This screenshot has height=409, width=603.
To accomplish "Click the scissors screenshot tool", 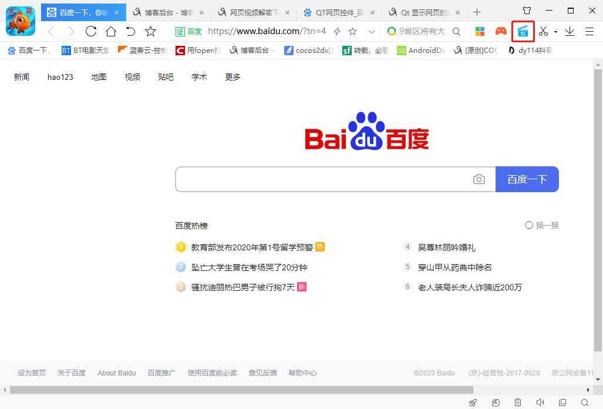I will (543, 31).
